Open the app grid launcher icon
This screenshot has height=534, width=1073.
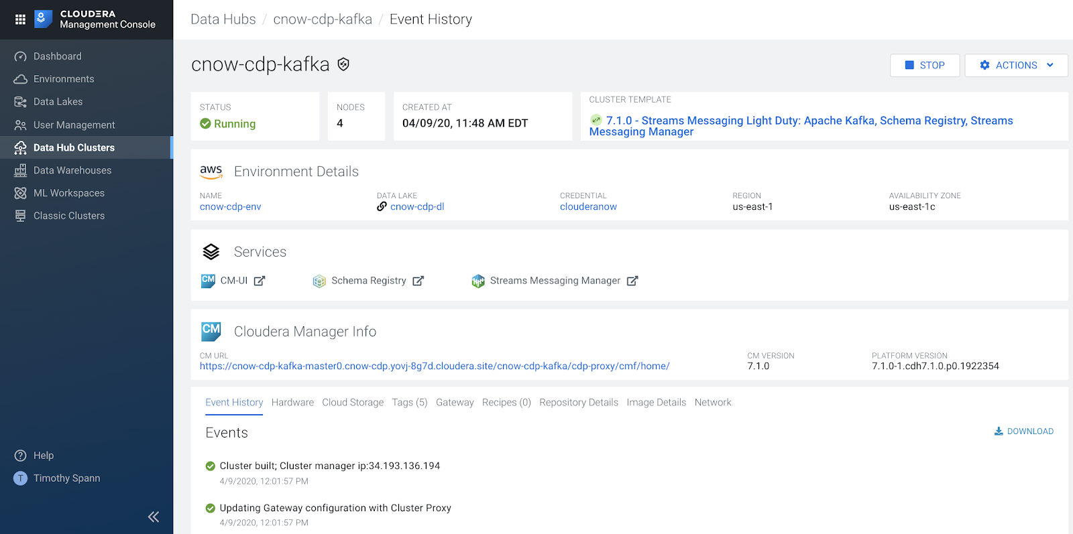(20, 19)
